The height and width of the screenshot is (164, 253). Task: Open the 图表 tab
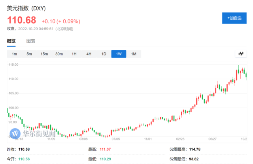click(x=31, y=41)
